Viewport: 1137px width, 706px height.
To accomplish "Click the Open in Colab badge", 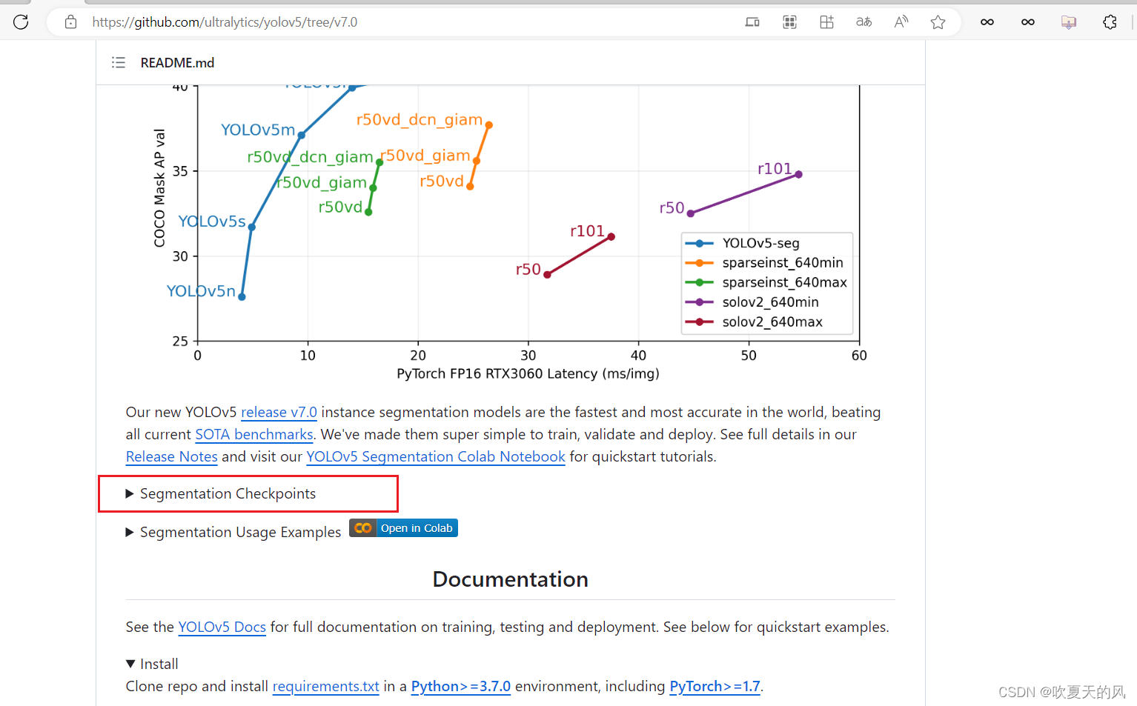I will click(404, 528).
